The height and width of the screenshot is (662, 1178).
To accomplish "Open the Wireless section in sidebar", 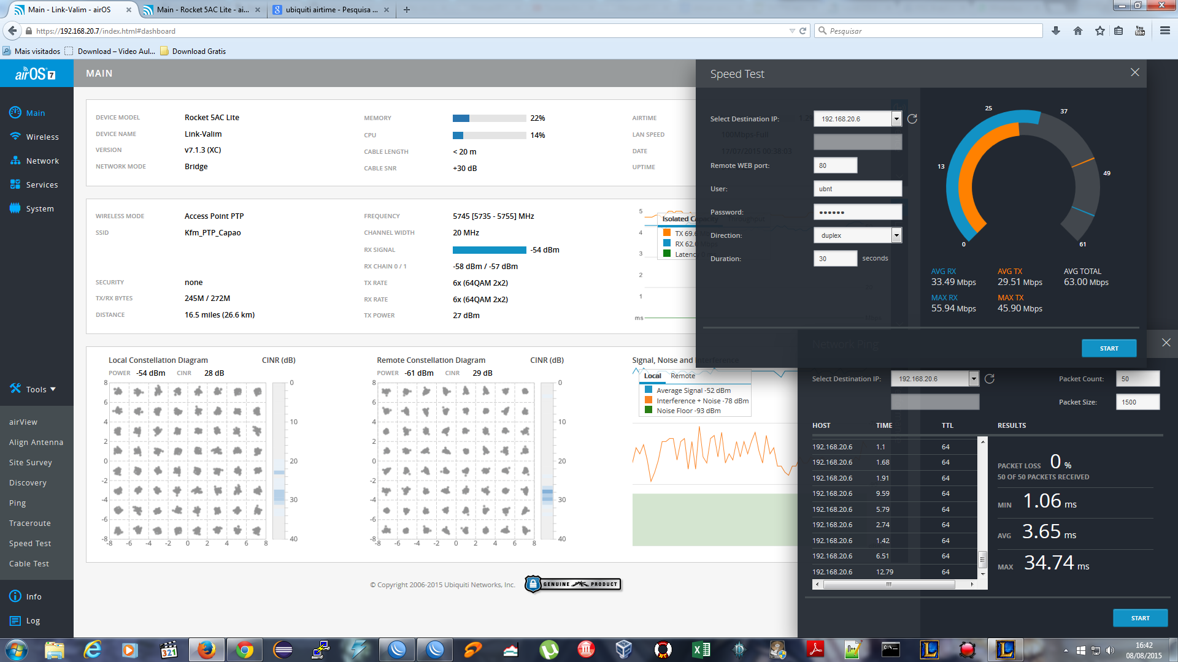I will pyautogui.click(x=42, y=137).
